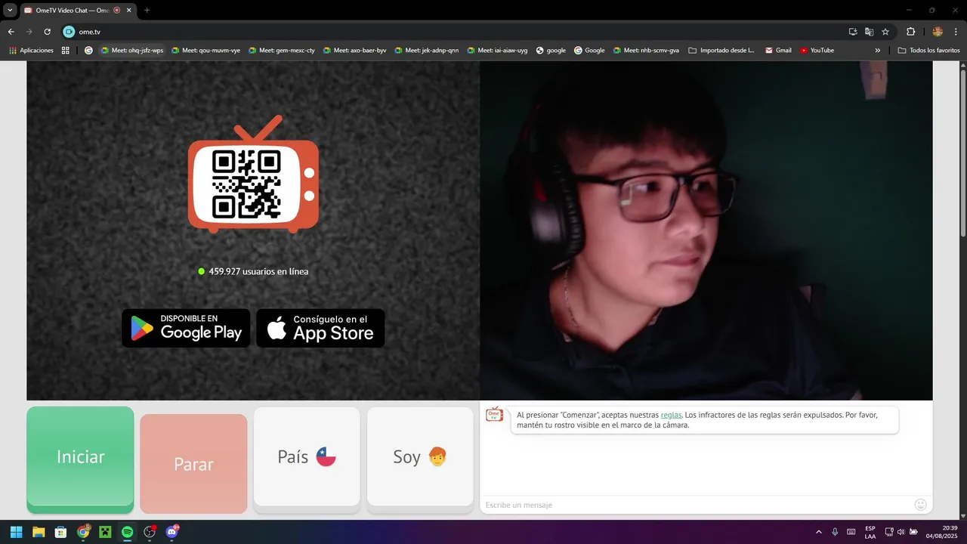The width and height of the screenshot is (967, 544).
Task: Open the grid apps icon in bookmarks bar
Action: coord(66,51)
